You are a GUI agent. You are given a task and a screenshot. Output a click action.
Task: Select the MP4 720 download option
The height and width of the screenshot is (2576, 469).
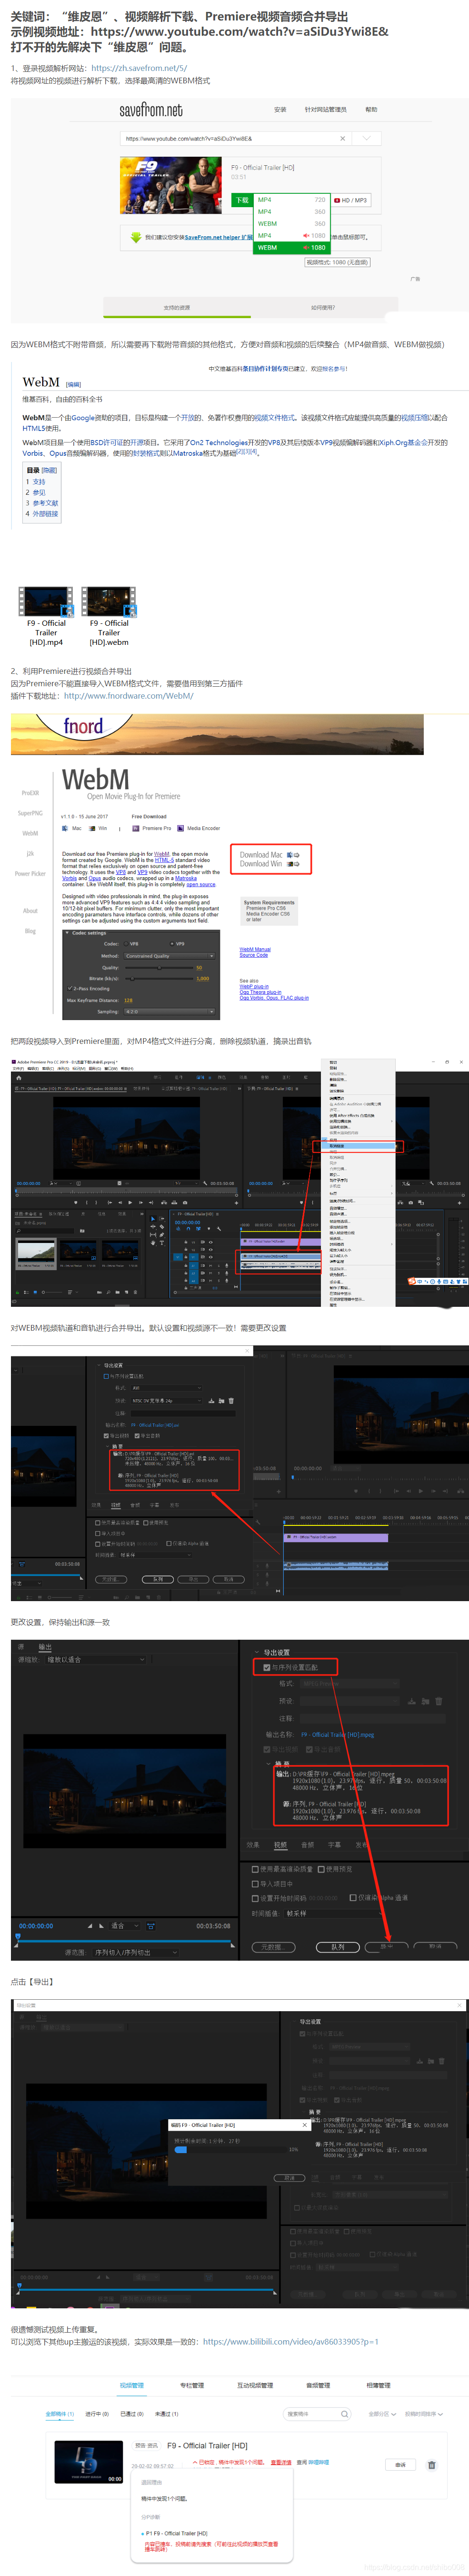coord(291,200)
